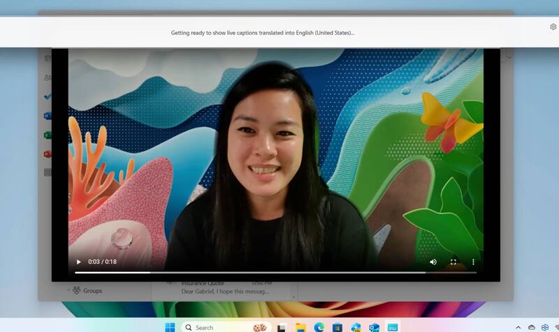
Task: Mute the video volume
Action: [x=433, y=262]
